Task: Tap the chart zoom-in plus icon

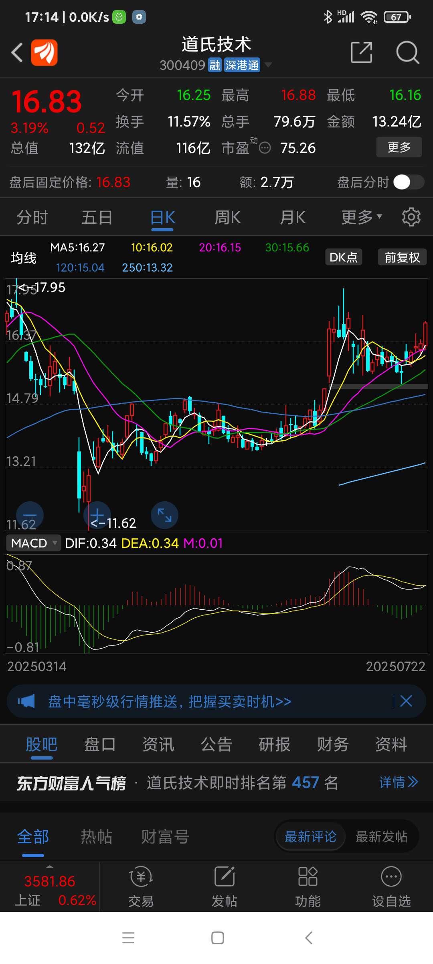Action: coord(97,515)
